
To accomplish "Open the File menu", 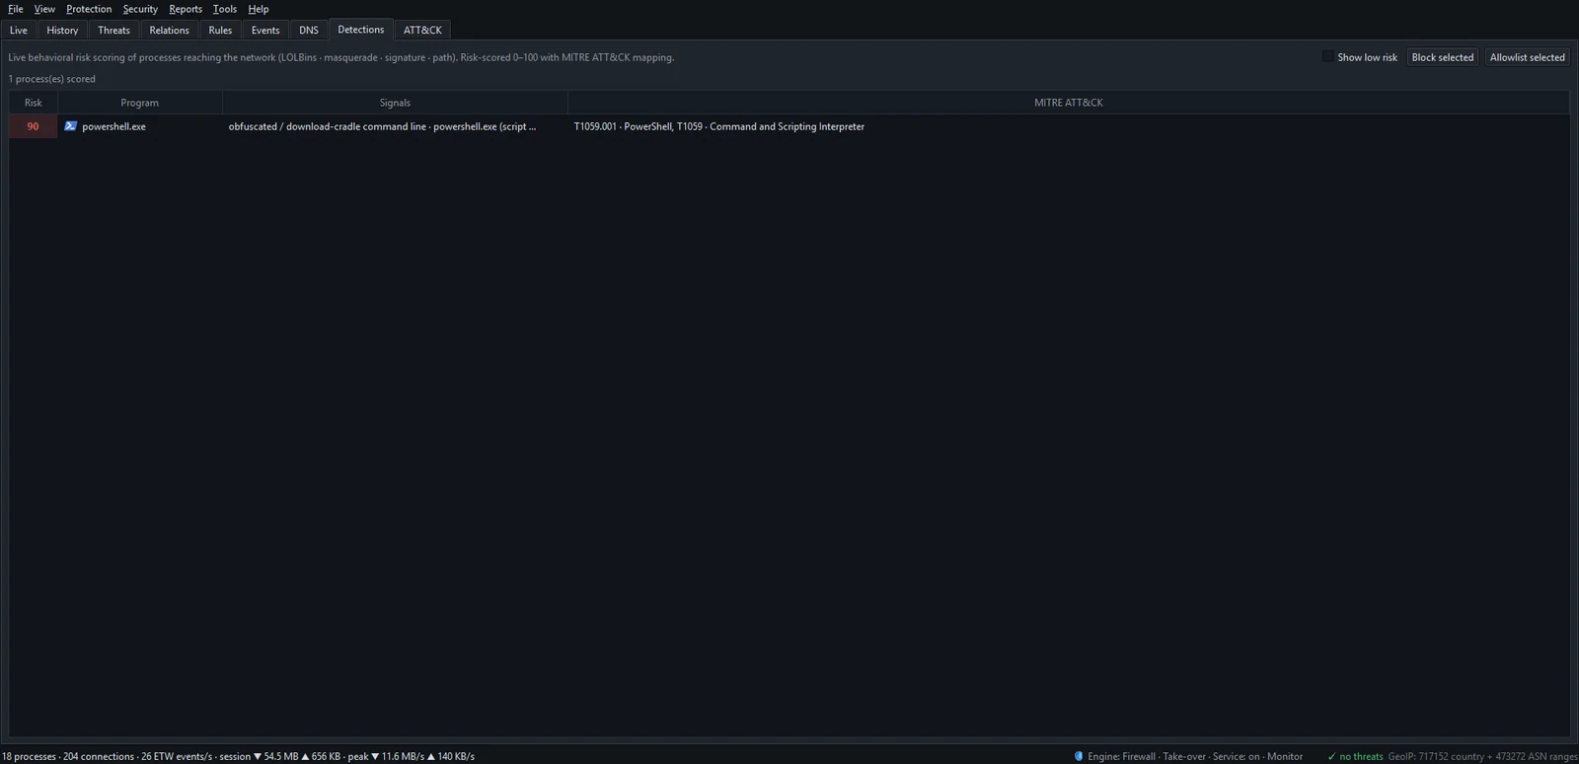I will (x=16, y=9).
